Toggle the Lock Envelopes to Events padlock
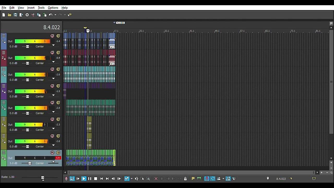This screenshot has width=334, height=188. point(185,179)
